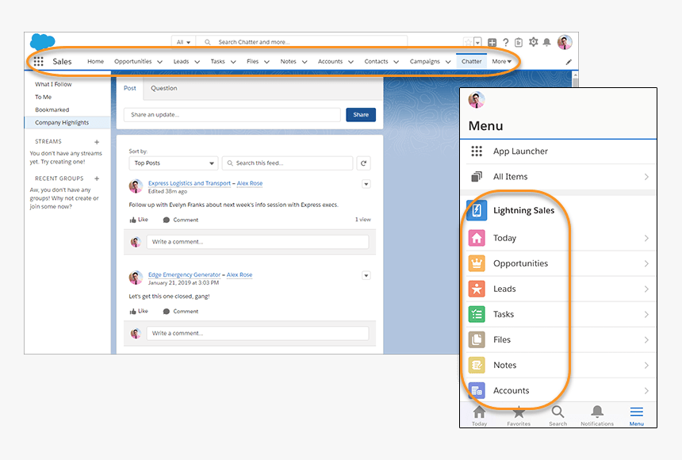Select the To Me feed
This screenshot has height=460, width=682.
(x=44, y=97)
